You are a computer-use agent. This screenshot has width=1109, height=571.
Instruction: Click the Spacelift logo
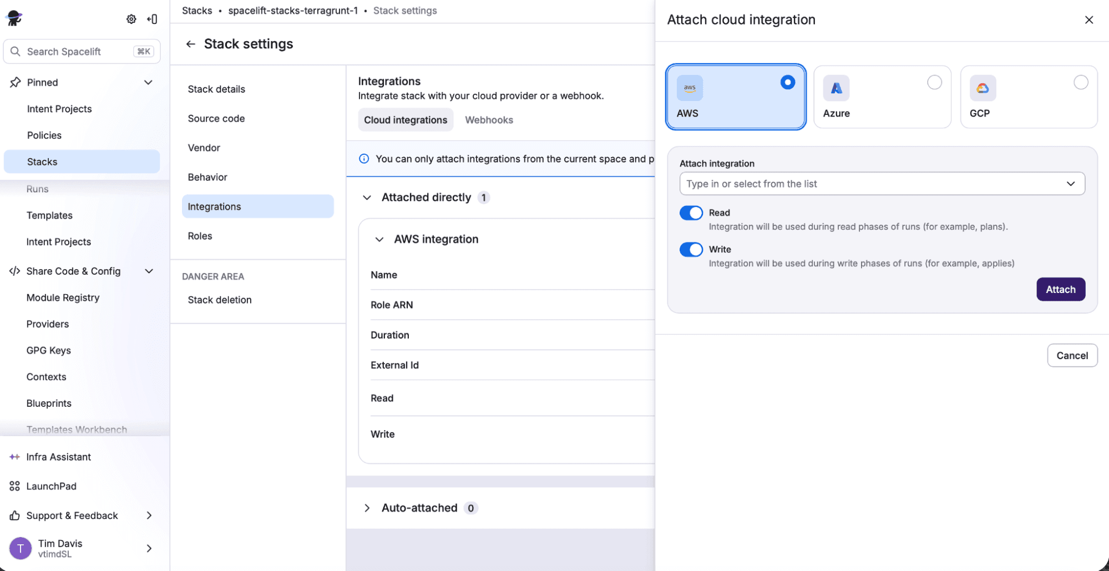click(14, 18)
